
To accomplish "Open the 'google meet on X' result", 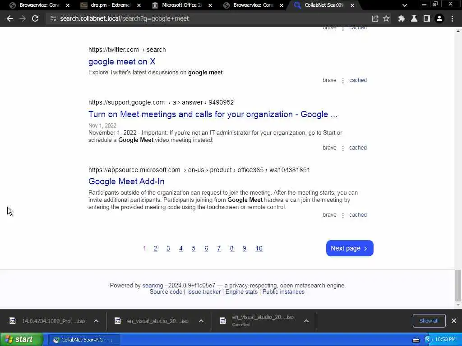I will 122,61.
